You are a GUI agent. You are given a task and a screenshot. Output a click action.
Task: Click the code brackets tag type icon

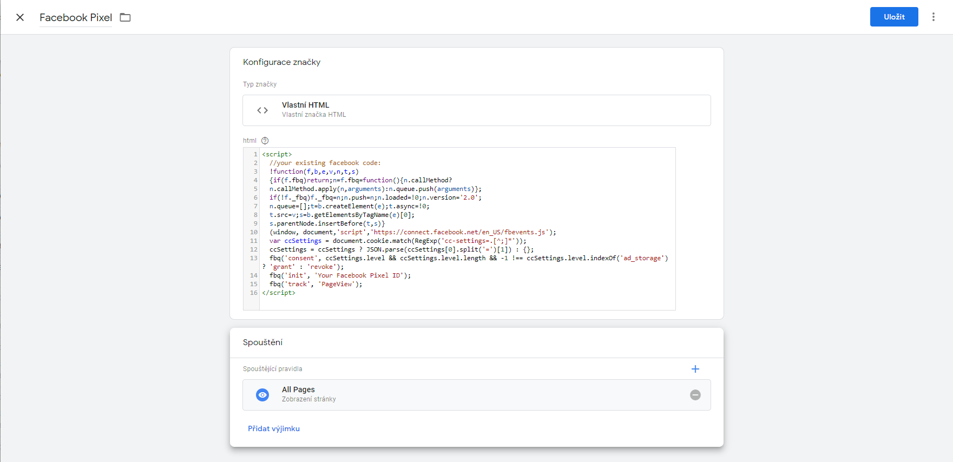(262, 110)
